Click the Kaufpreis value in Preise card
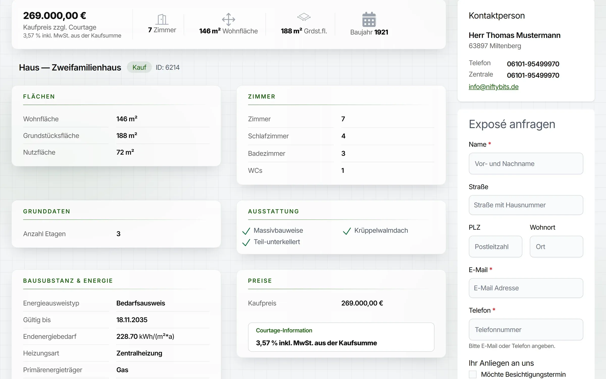606x379 pixels. point(362,303)
